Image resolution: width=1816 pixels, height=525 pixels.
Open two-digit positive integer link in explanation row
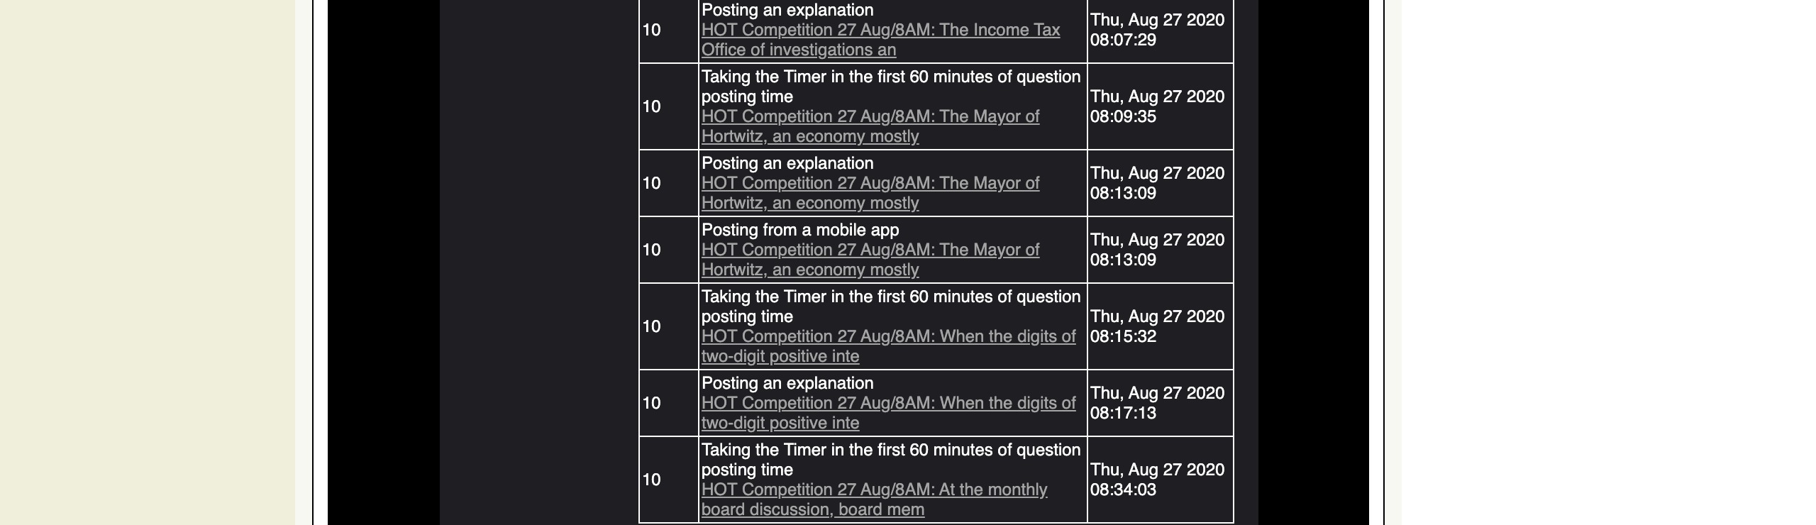tap(888, 413)
